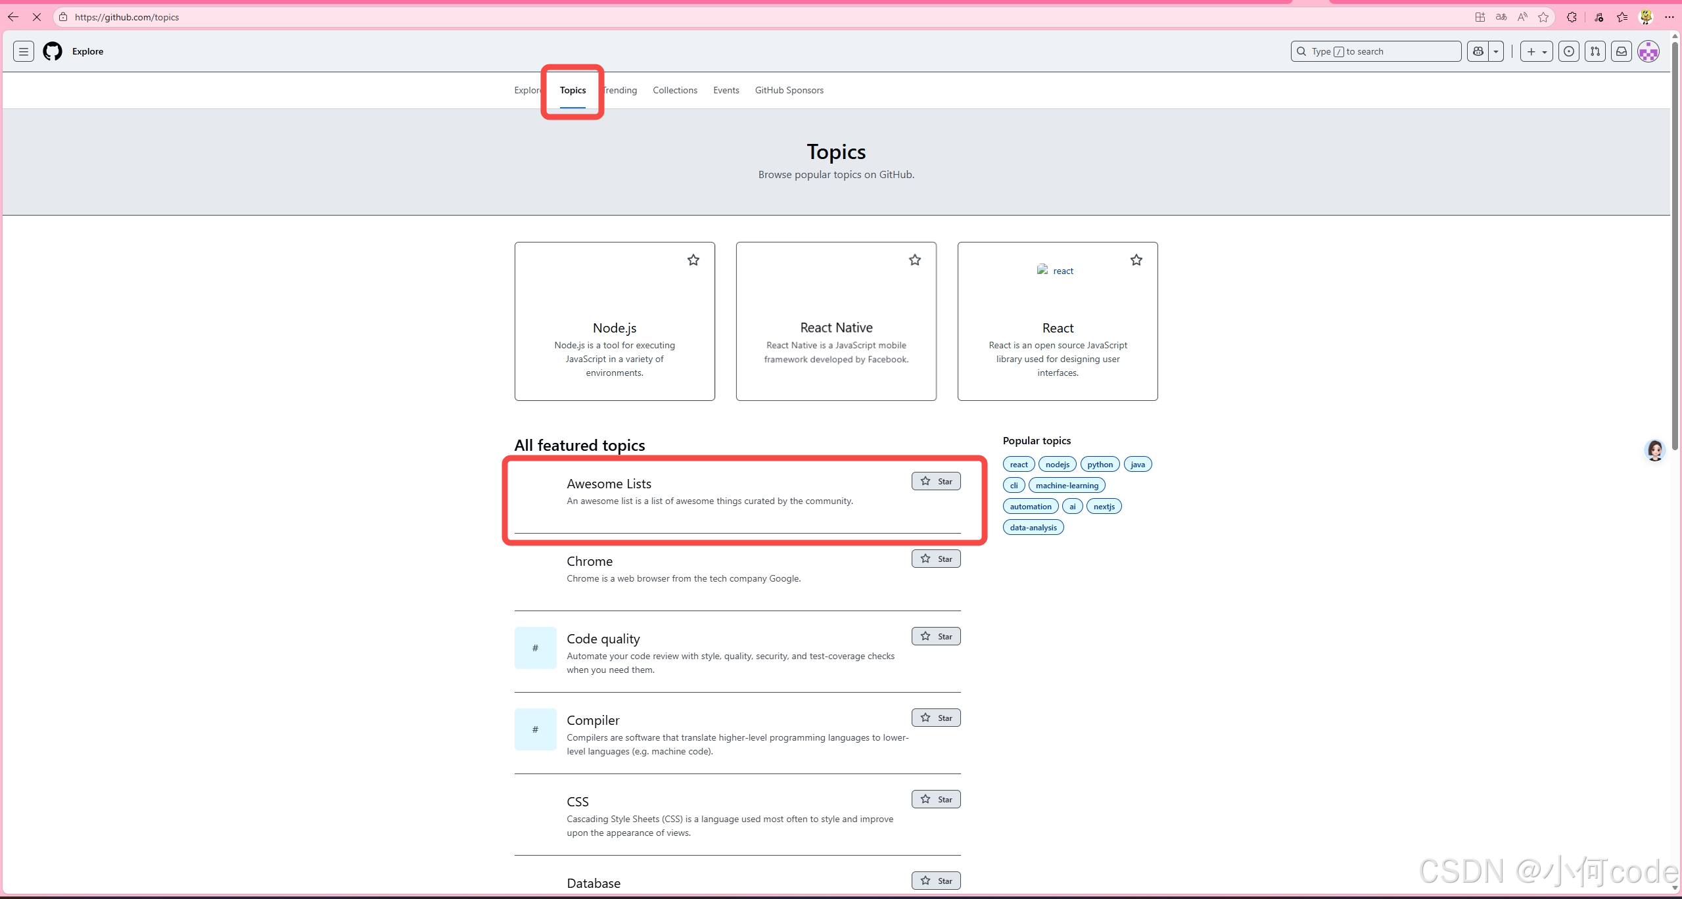
Task: Open the Pull requests icon in header
Action: (x=1595, y=51)
